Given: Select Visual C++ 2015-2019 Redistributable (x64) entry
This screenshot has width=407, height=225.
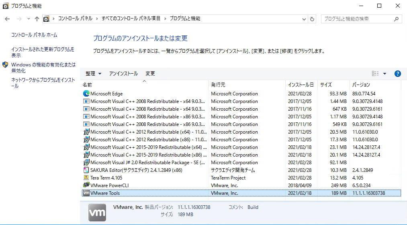Looking at the screenshot, I should tap(149, 147).
